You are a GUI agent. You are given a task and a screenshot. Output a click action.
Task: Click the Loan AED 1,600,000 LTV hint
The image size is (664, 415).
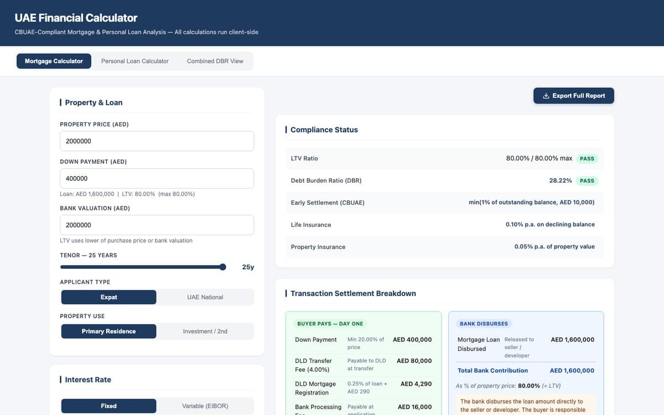click(127, 194)
